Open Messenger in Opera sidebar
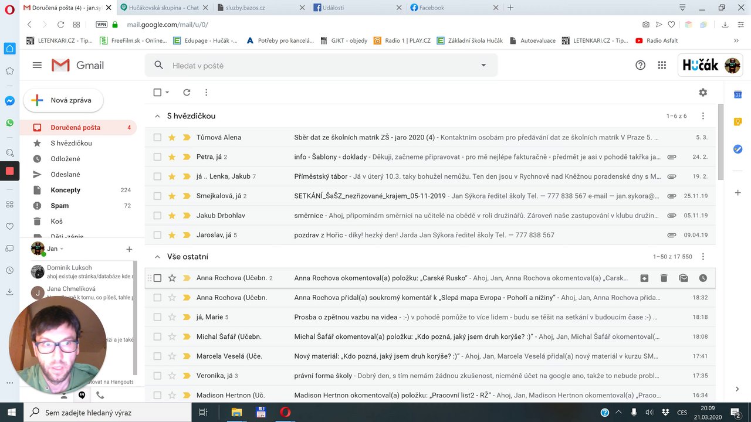 (9, 101)
